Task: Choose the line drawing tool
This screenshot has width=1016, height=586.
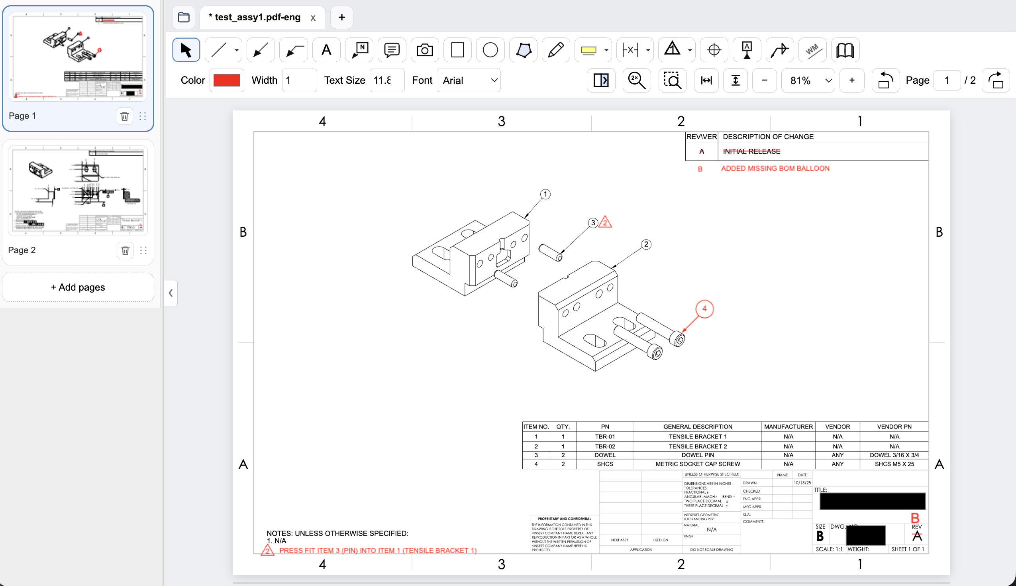Action: point(219,50)
